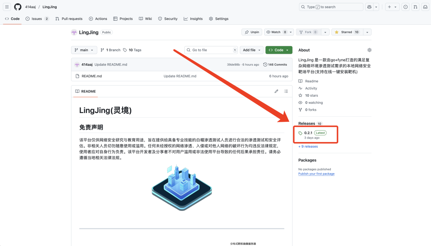Screen dimensions: 431x246
Task: Click the LingJing breadcrumb in header
Action: pyautogui.click(x=50, y=7)
